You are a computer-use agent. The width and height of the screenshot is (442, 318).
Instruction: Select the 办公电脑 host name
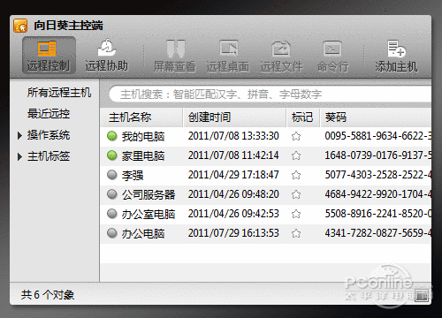143,234
